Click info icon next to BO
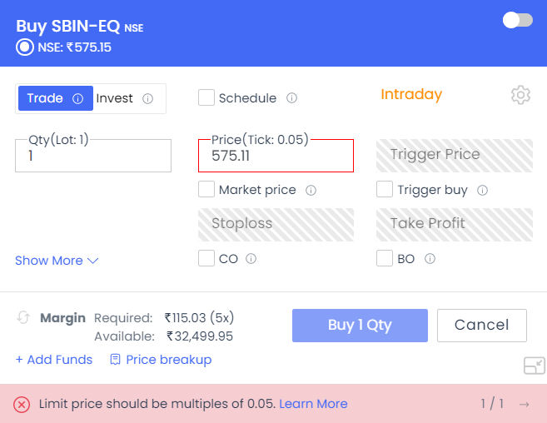 coord(430,259)
